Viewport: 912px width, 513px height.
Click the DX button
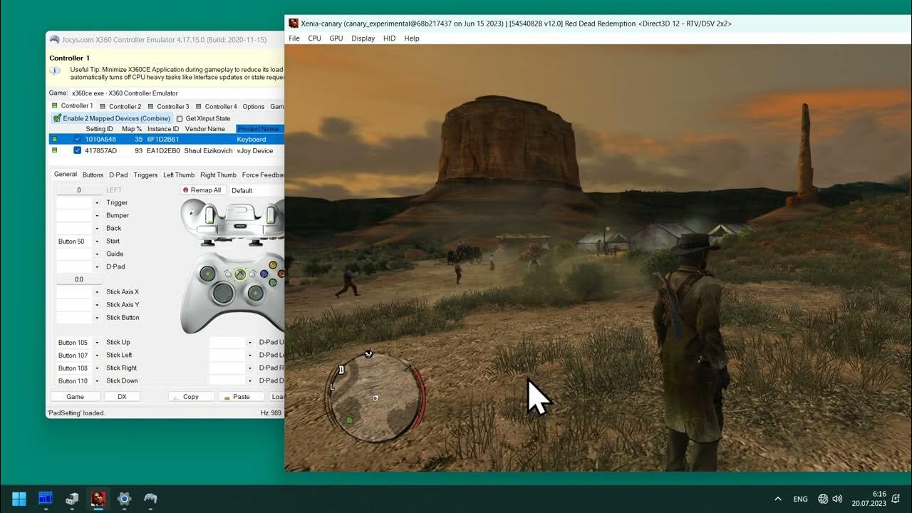coord(122,397)
